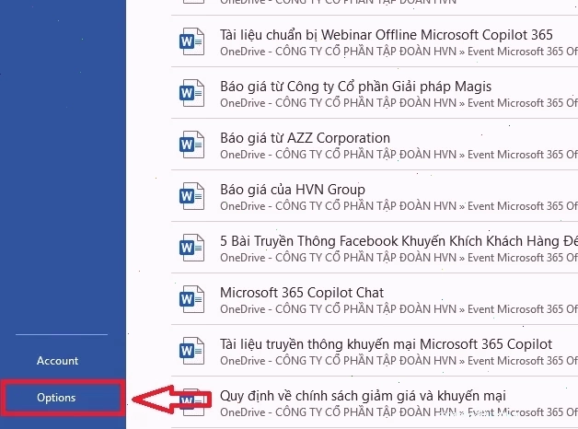578x429 pixels.
Task: Click OneDrive path under Microsoft 365 Copilot Chat
Action: coord(399,309)
